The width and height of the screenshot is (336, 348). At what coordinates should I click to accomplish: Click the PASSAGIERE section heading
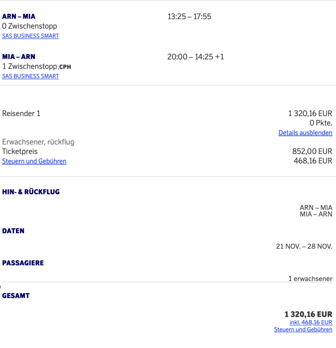click(23, 263)
